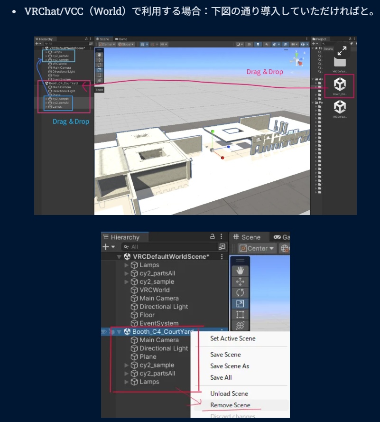Open Center pivot dropdown in bottom screenshot
Viewport: 380px width, 422px height.
[257, 248]
